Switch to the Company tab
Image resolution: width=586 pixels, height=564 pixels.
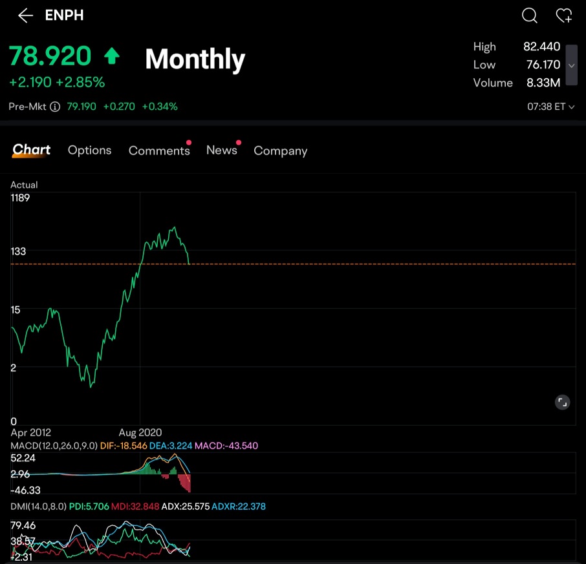(x=280, y=151)
